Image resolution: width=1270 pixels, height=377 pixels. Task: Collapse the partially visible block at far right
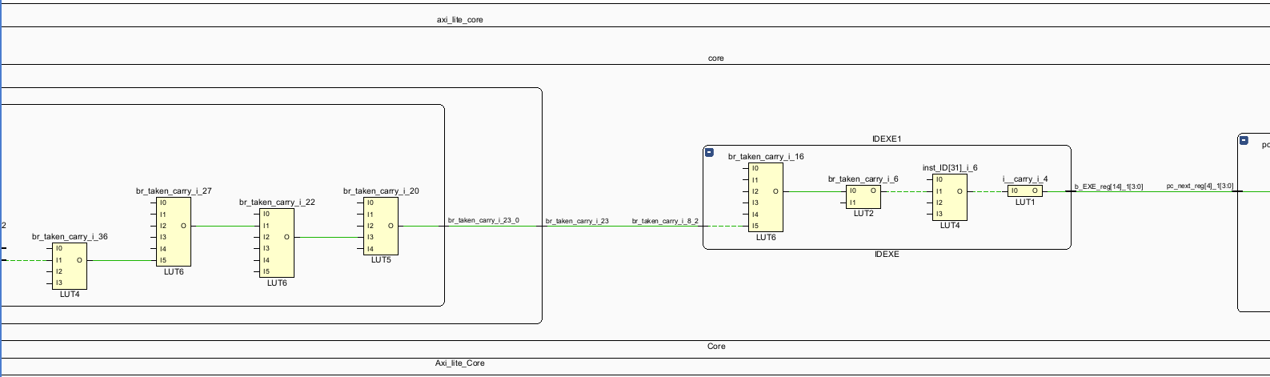click(x=1244, y=140)
